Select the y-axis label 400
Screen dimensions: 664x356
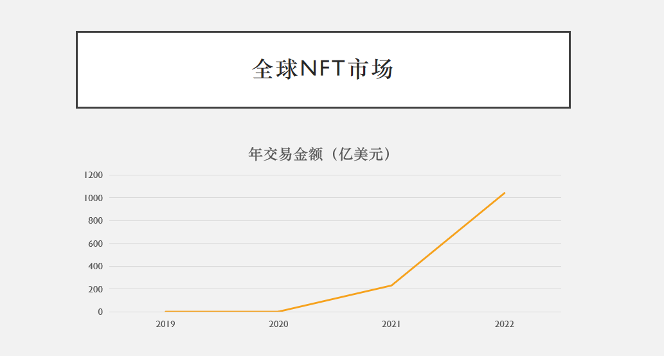95,266
